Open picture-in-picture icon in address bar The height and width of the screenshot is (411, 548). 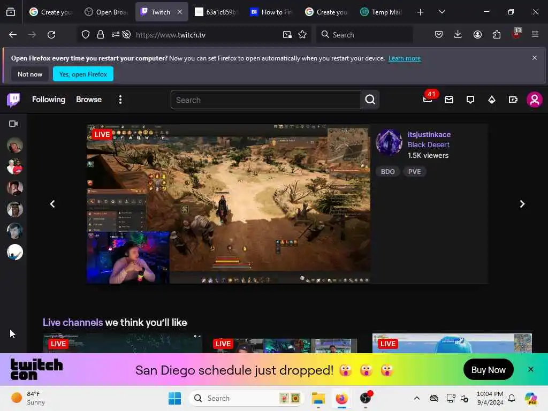point(287,35)
